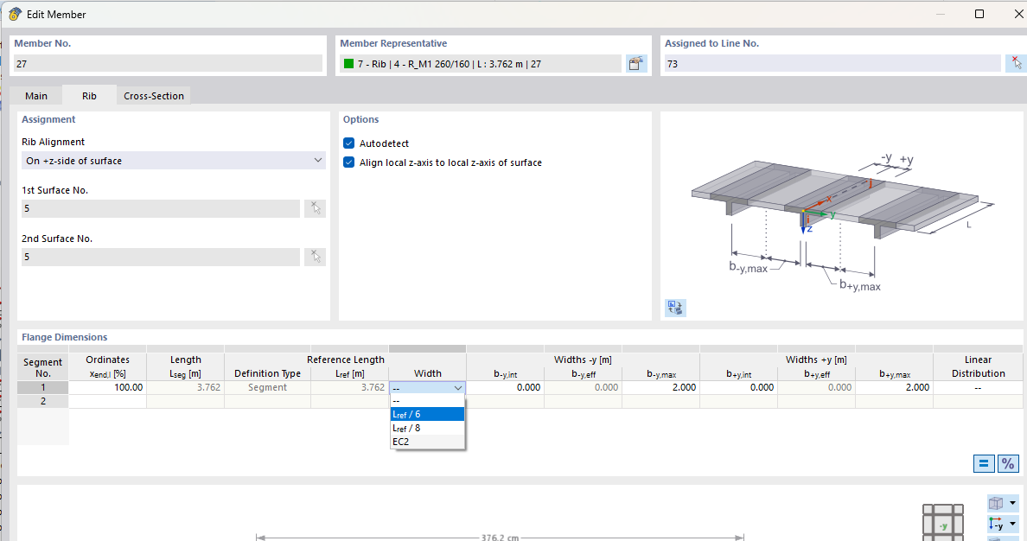Click the image swap icon under rib diagram
1027x541 pixels.
(x=675, y=308)
